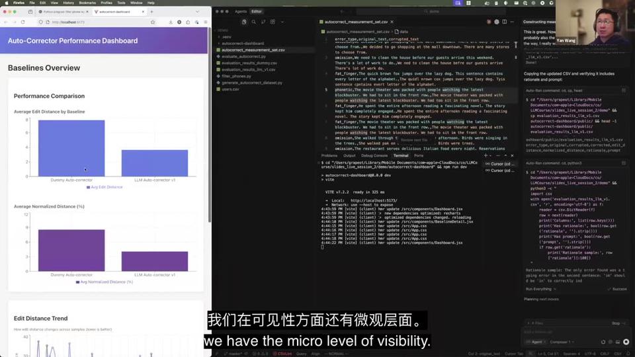Click the Cursor Tab status bar item
This screenshot has width=635, height=357.
(514, 354)
